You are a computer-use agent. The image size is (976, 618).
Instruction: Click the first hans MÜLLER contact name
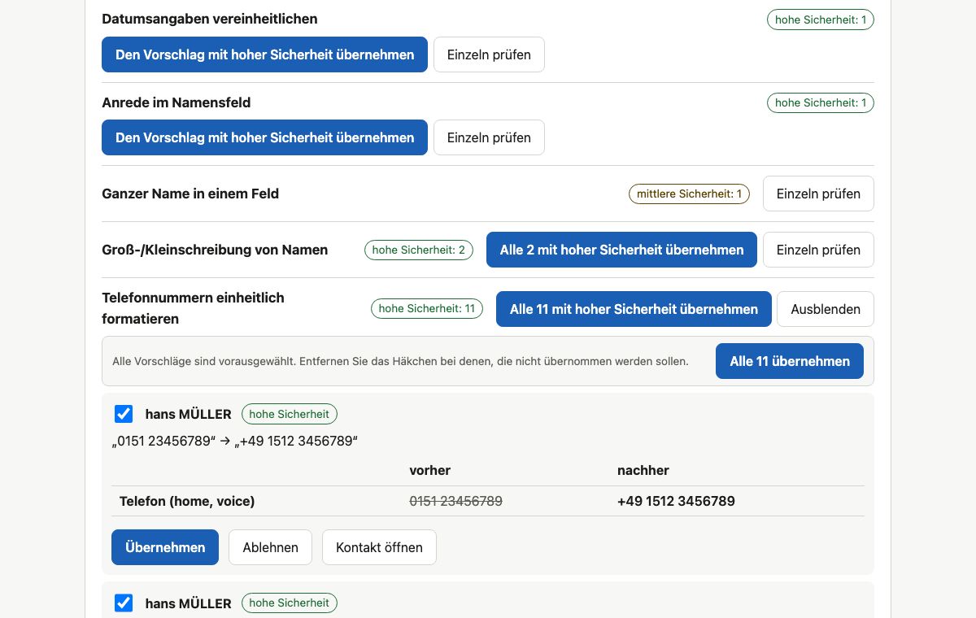(189, 414)
